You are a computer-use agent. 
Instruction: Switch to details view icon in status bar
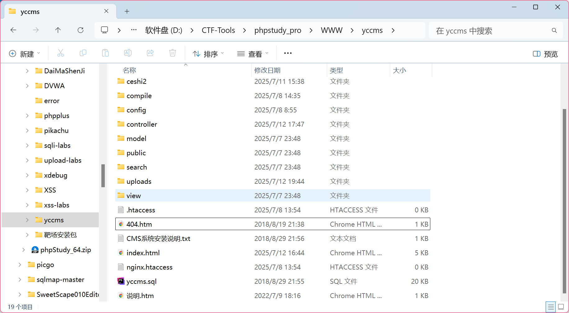551,307
